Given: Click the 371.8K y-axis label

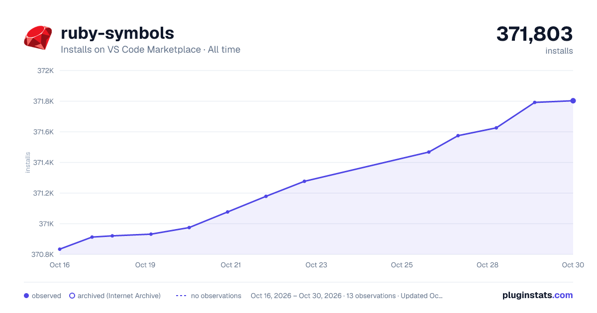Looking at the screenshot, I should [43, 101].
